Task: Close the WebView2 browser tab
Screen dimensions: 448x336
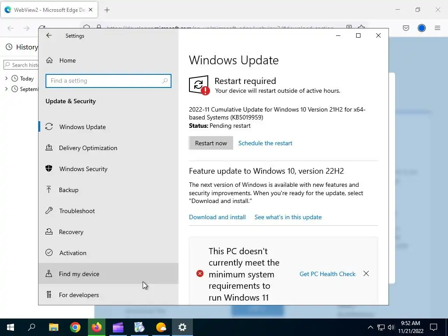Action: point(91,10)
